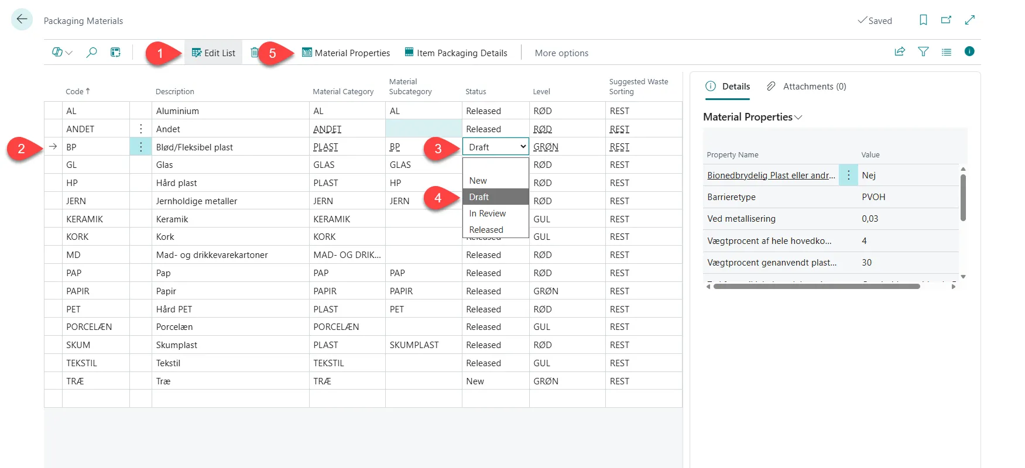Click the PLAST category for BP row
The width and height of the screenshot is (1025, 468).
point(325,147)
